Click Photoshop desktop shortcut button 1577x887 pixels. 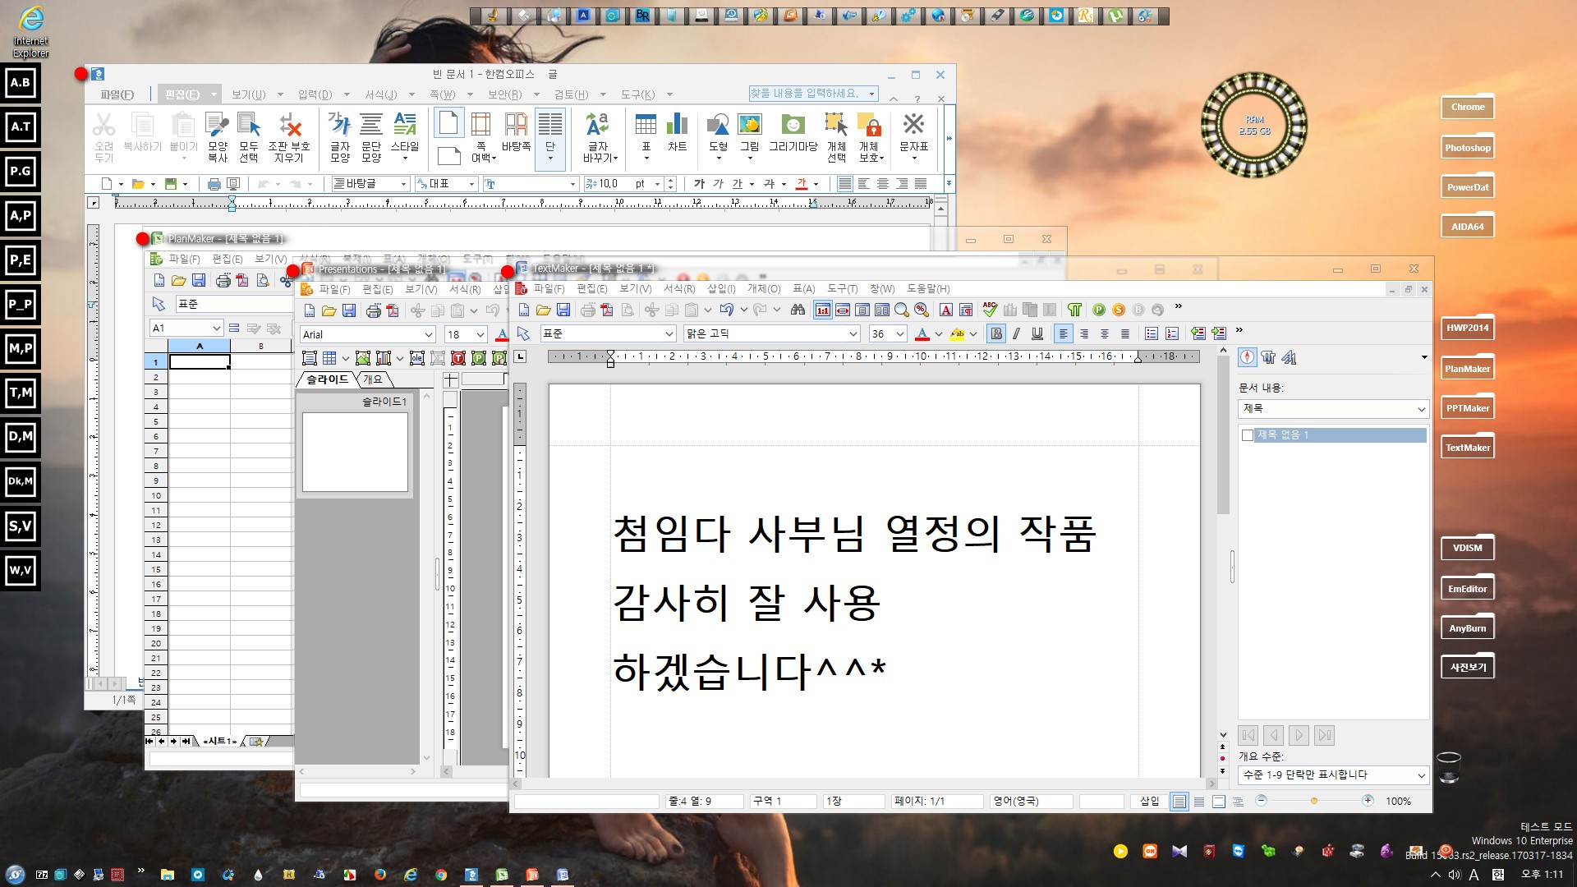click(x=1468, y=148)
